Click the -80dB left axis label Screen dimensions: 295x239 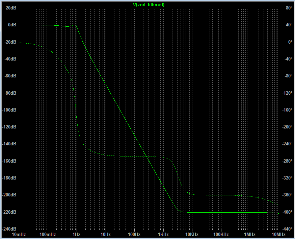(x=10, y=93)
